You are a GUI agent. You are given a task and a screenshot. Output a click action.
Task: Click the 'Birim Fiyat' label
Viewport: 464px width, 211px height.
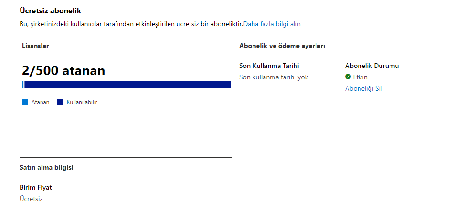pos(36,187)
